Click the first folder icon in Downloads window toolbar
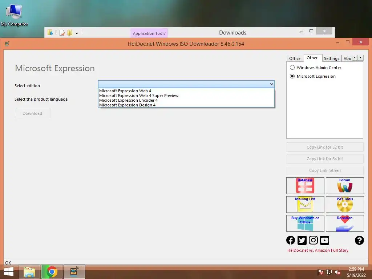 (50, 32)
